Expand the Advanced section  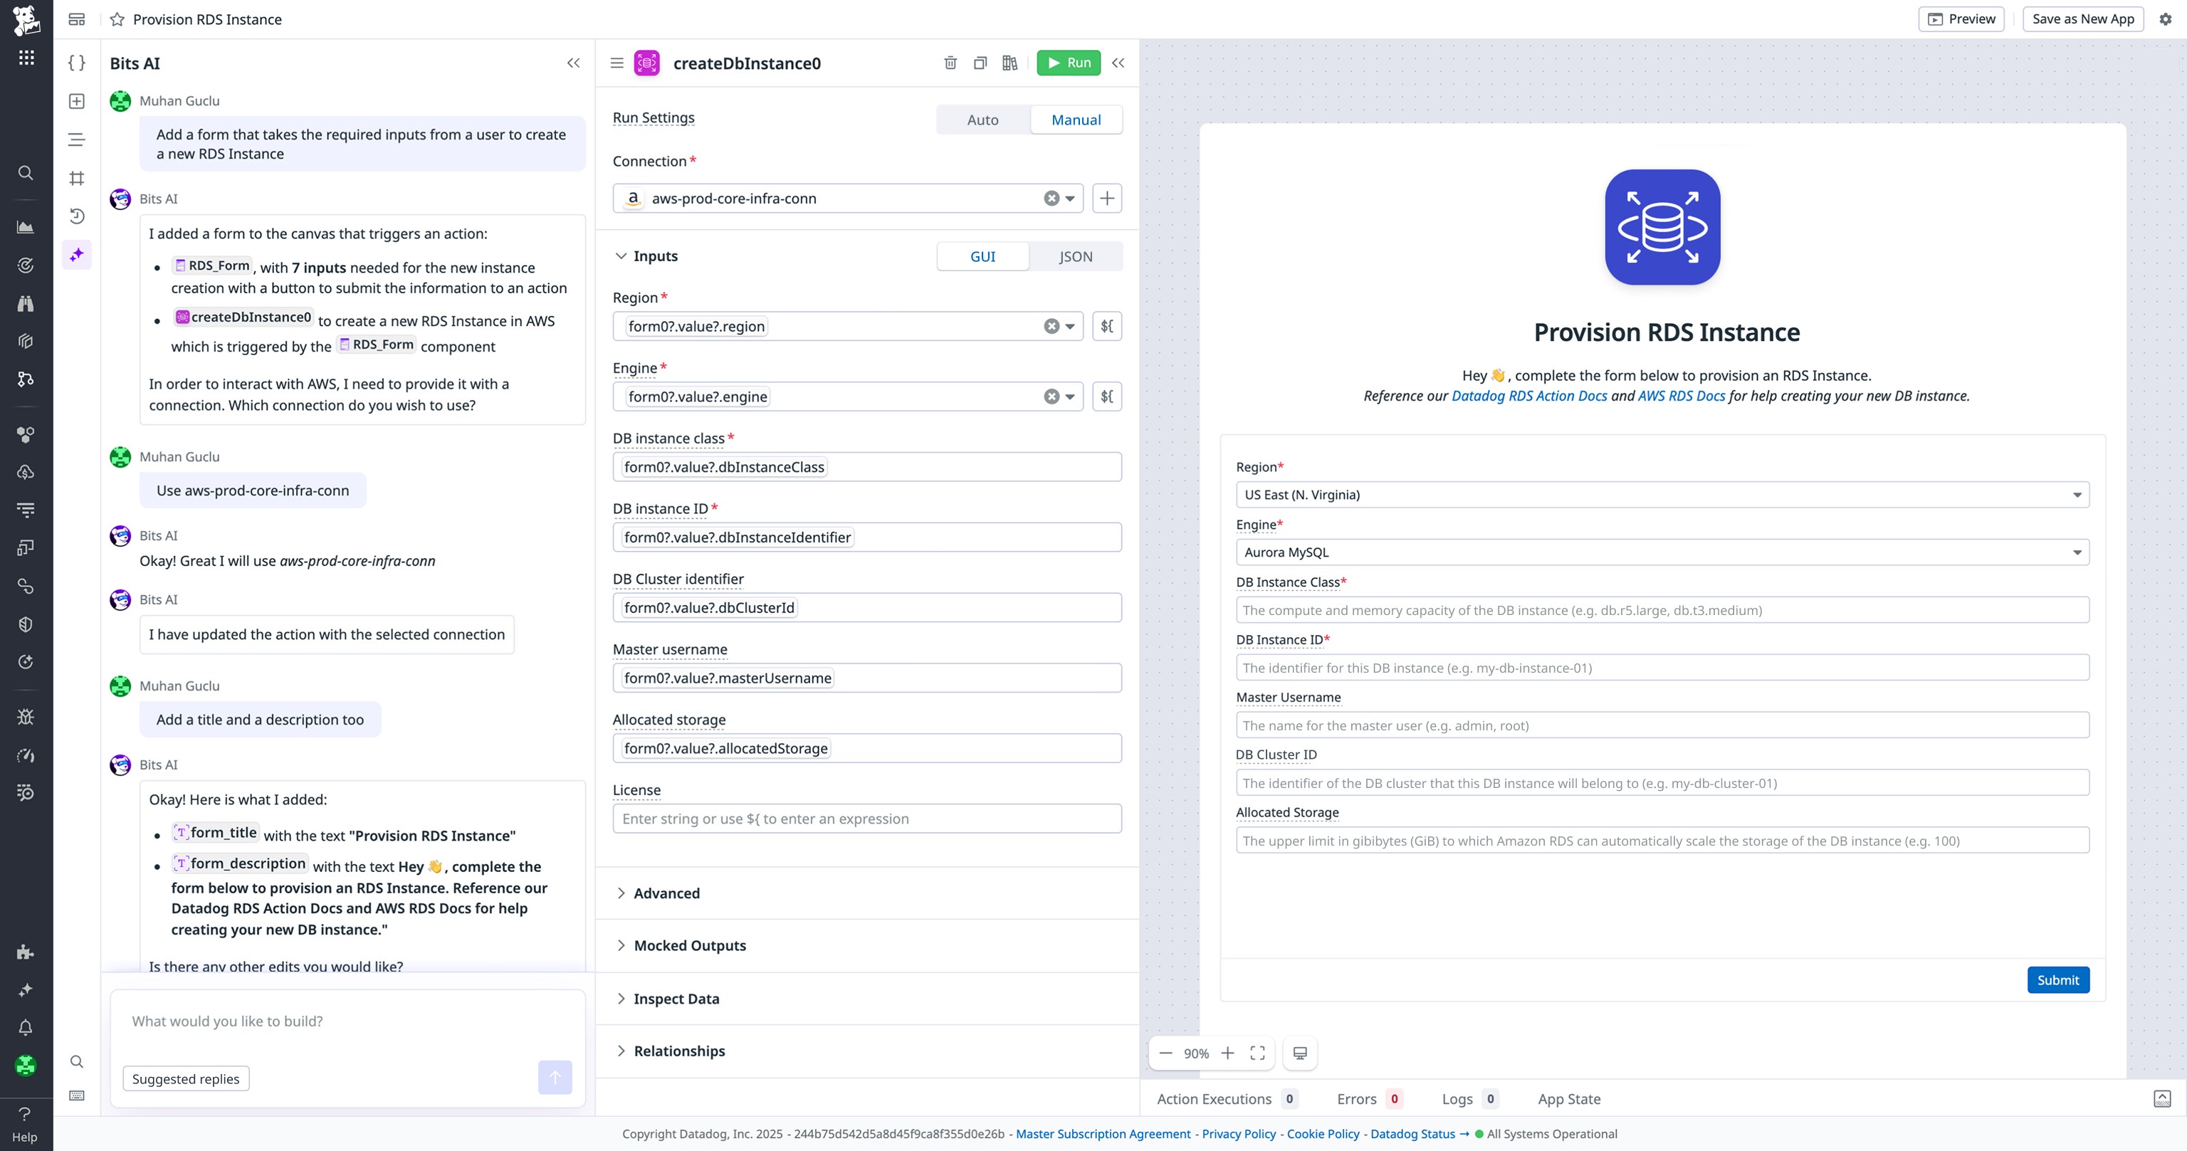(666, 893)
